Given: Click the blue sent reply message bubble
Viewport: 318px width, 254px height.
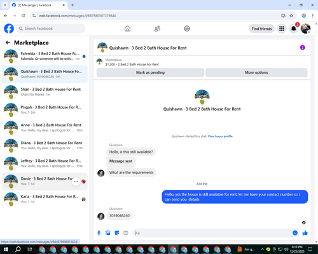Looking at the screenshot, I should point(235,197).
